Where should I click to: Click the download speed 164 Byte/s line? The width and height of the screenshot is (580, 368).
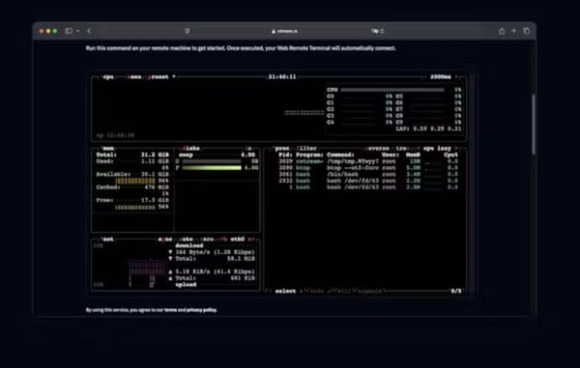(x=212, y=252)
